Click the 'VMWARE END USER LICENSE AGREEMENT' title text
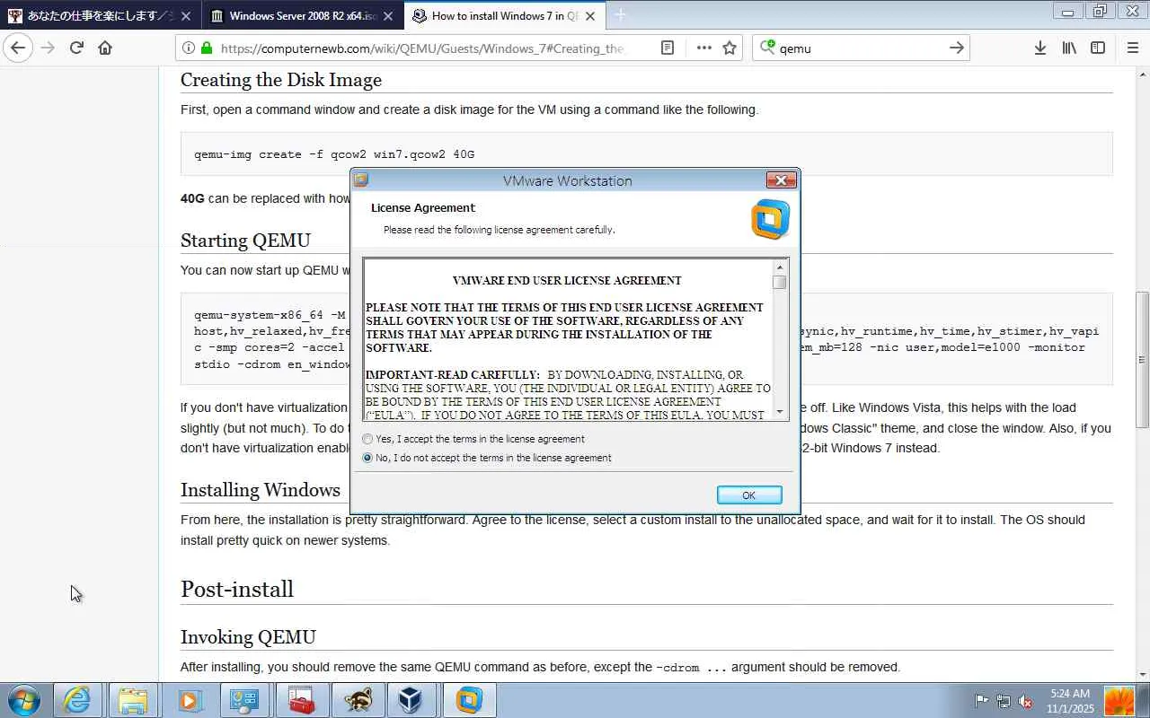The height and width of the screenshot is (718, 1150). (567, 280)
